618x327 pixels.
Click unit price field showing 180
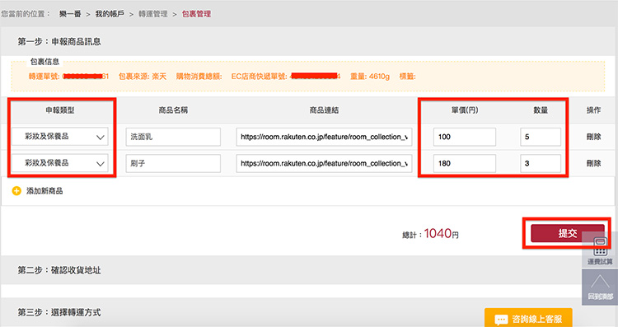[464, 163]
